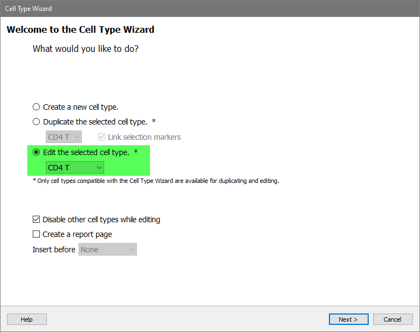Click the horizontal separator line above the buttons

[x=210, y=306]
